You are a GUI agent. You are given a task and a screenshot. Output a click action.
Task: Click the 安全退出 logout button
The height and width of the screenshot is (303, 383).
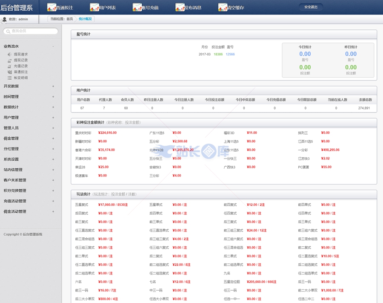click(310, 7)
